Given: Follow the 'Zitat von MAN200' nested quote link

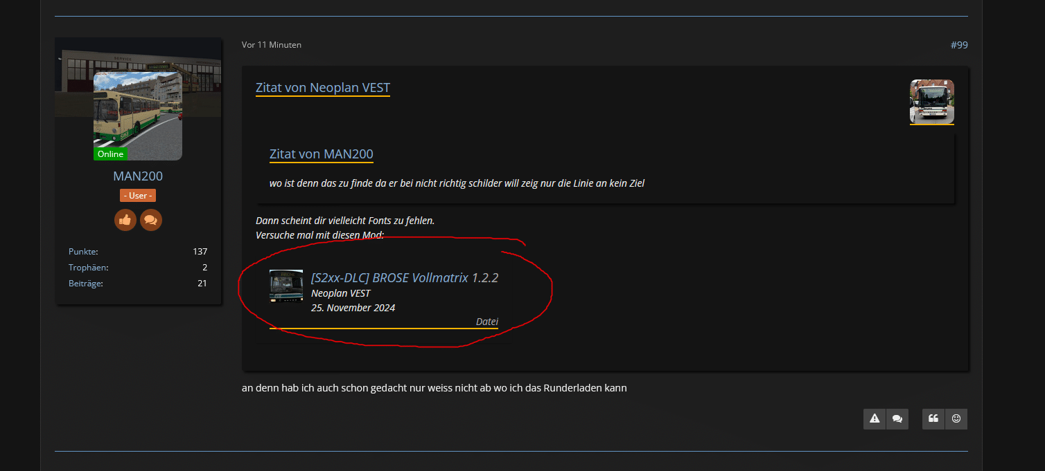Looking at the screenshot, I should 322,154.
